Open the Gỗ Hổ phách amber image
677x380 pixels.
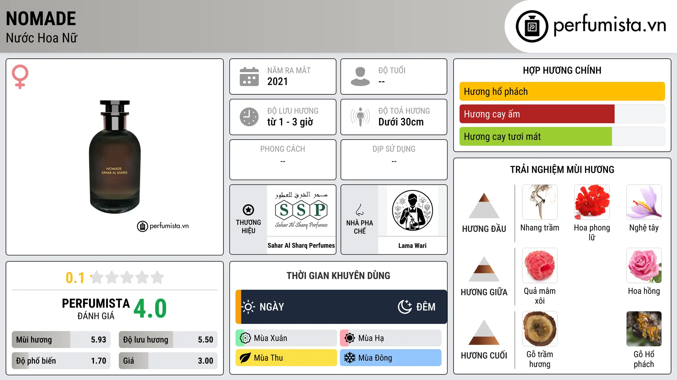coord(644,329)
